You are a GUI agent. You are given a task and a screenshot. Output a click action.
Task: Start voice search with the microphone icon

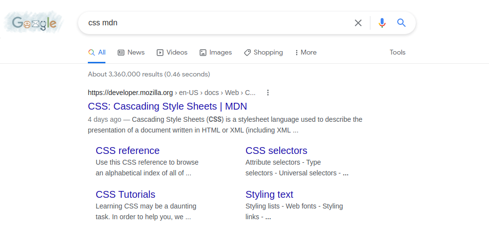click(x=382, y=23)
